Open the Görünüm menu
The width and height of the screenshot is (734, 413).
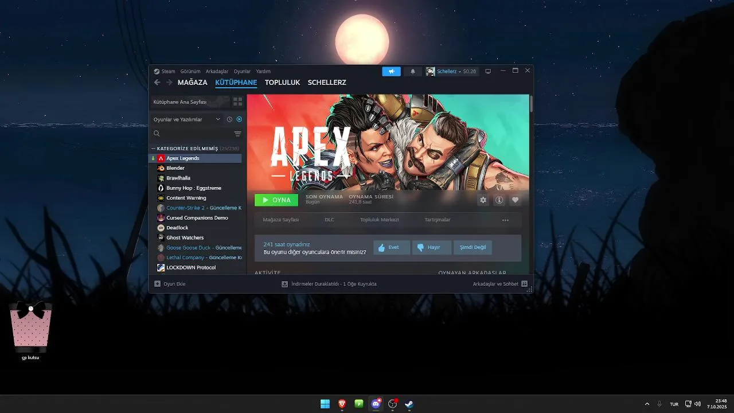tap(190, 72)
